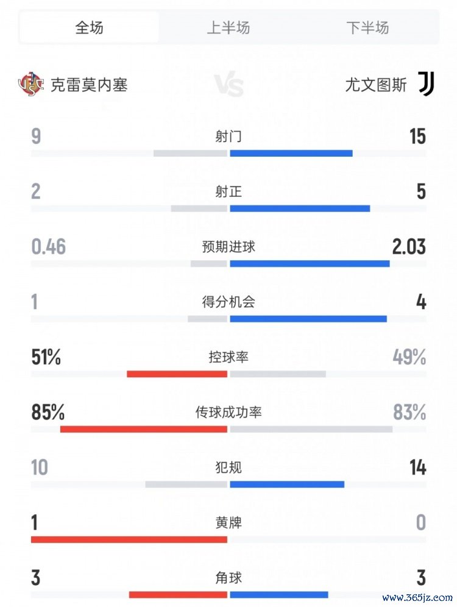Click the blue 射正 shots-on-target bar
This screenshot has width=457, height=607.
point(300,208)
